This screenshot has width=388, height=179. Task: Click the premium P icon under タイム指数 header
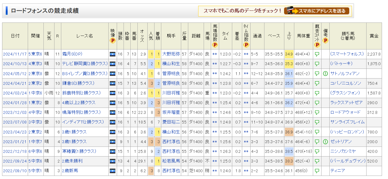(246, 45)
